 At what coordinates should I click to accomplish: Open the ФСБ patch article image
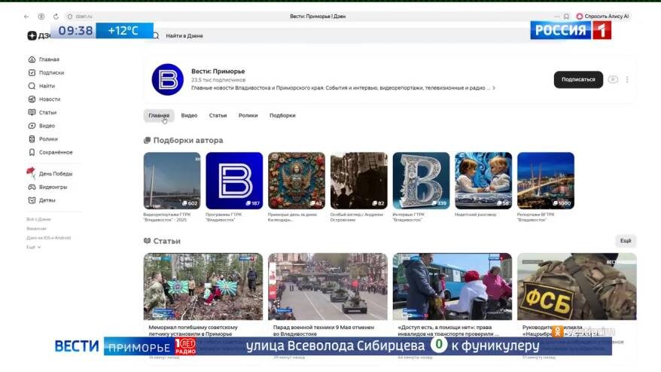coord(577,286)
